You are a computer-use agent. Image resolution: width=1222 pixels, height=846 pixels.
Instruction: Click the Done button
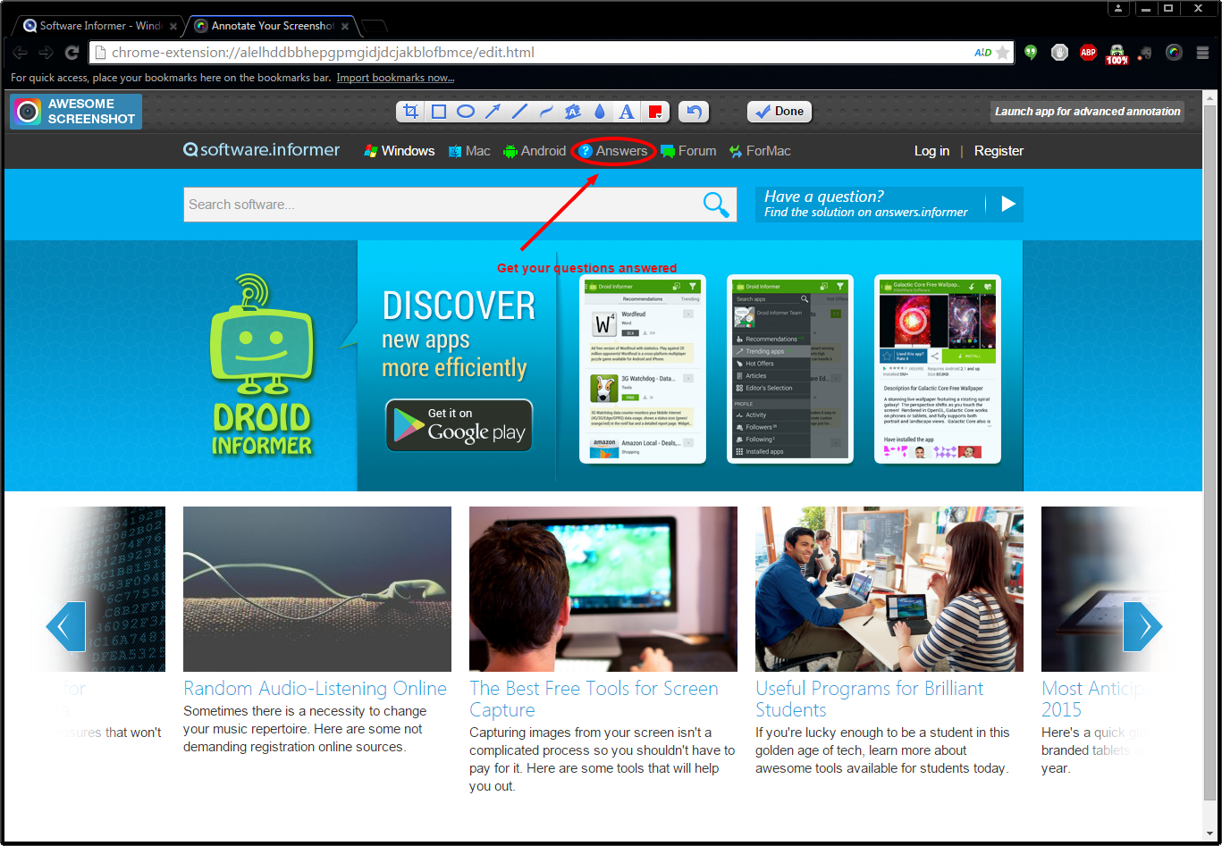780,112
